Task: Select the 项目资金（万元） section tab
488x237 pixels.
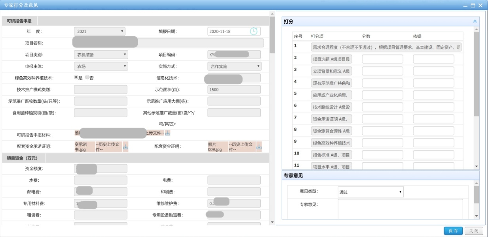Action: (x=24, y=158)
